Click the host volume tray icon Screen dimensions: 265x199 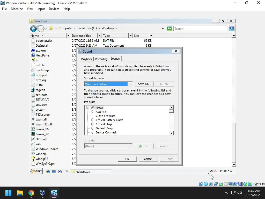click(240, 193)
